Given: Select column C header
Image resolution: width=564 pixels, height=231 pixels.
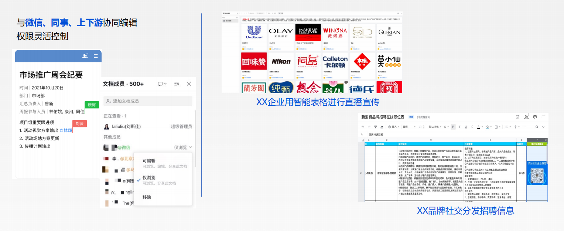Looking at the screenshot, I should click(431, 140).
